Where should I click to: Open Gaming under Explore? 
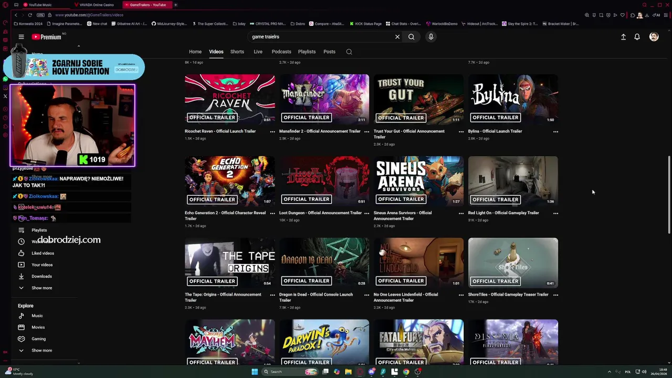(x=38, y=339)
